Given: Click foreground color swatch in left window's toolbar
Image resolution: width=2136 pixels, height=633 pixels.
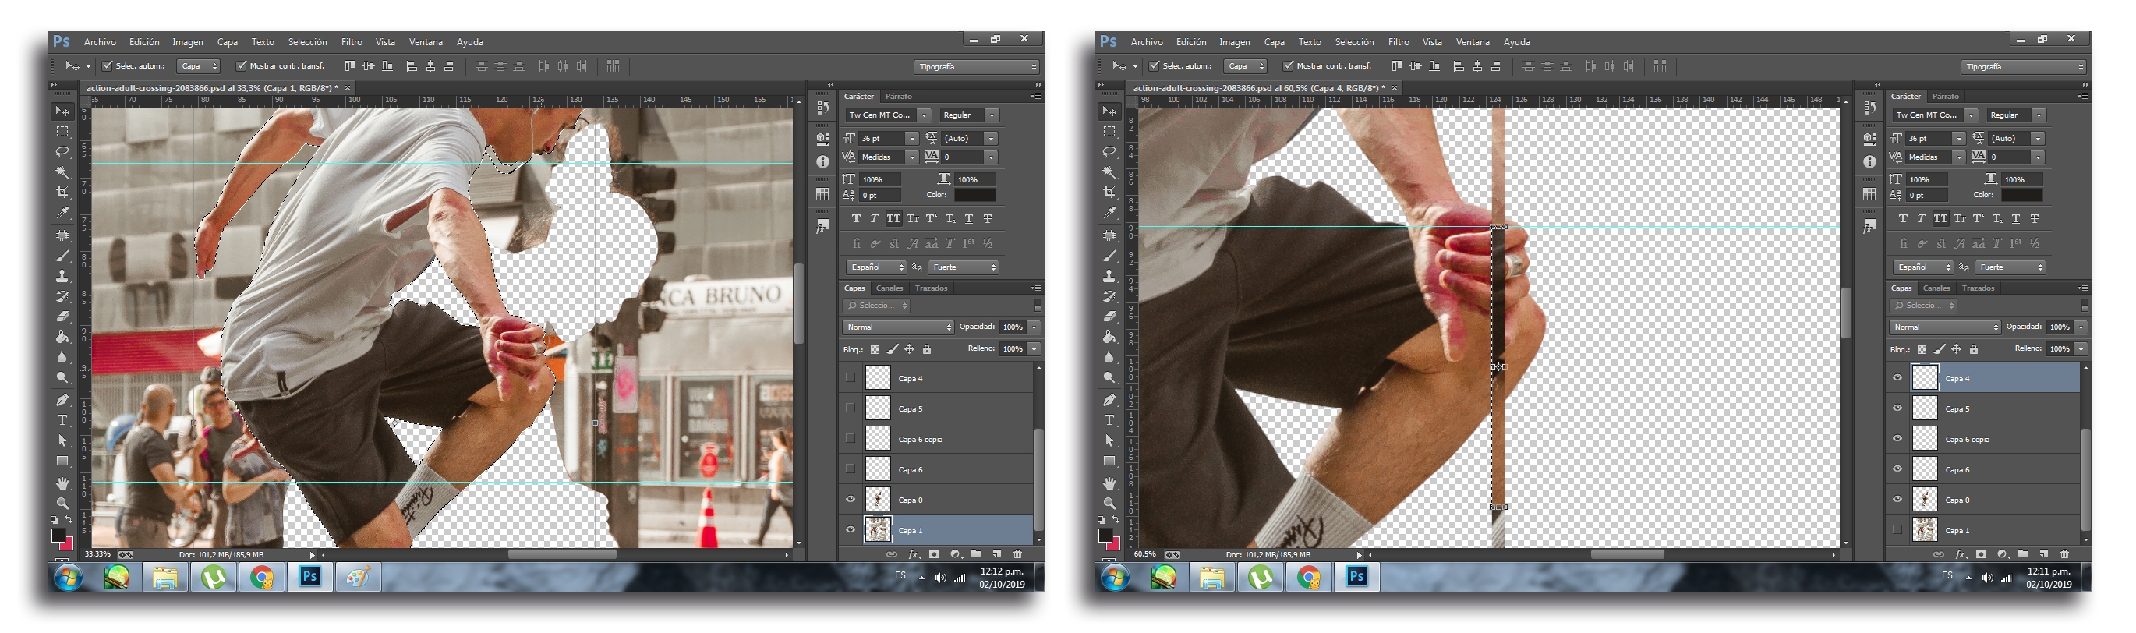Looking at the screenshot, I should 58,536.
